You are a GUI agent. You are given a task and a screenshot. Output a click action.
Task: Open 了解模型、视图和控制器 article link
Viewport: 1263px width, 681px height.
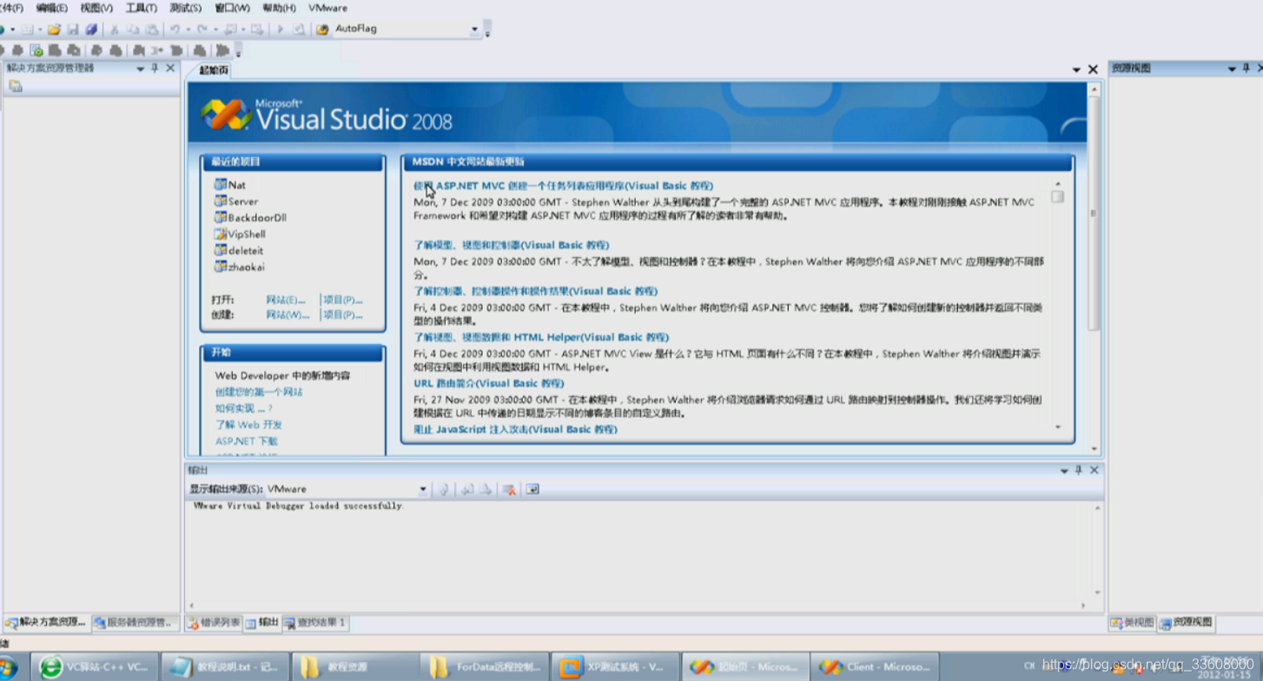click(x=511, y=245)
